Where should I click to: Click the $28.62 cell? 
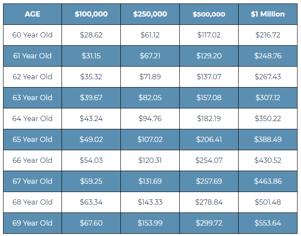click(91, 35)
